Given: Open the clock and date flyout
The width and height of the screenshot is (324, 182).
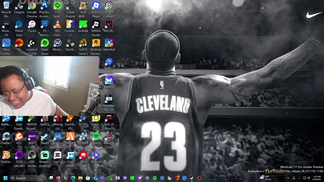Looking at the screenshot, I should [x=317, y=178].
